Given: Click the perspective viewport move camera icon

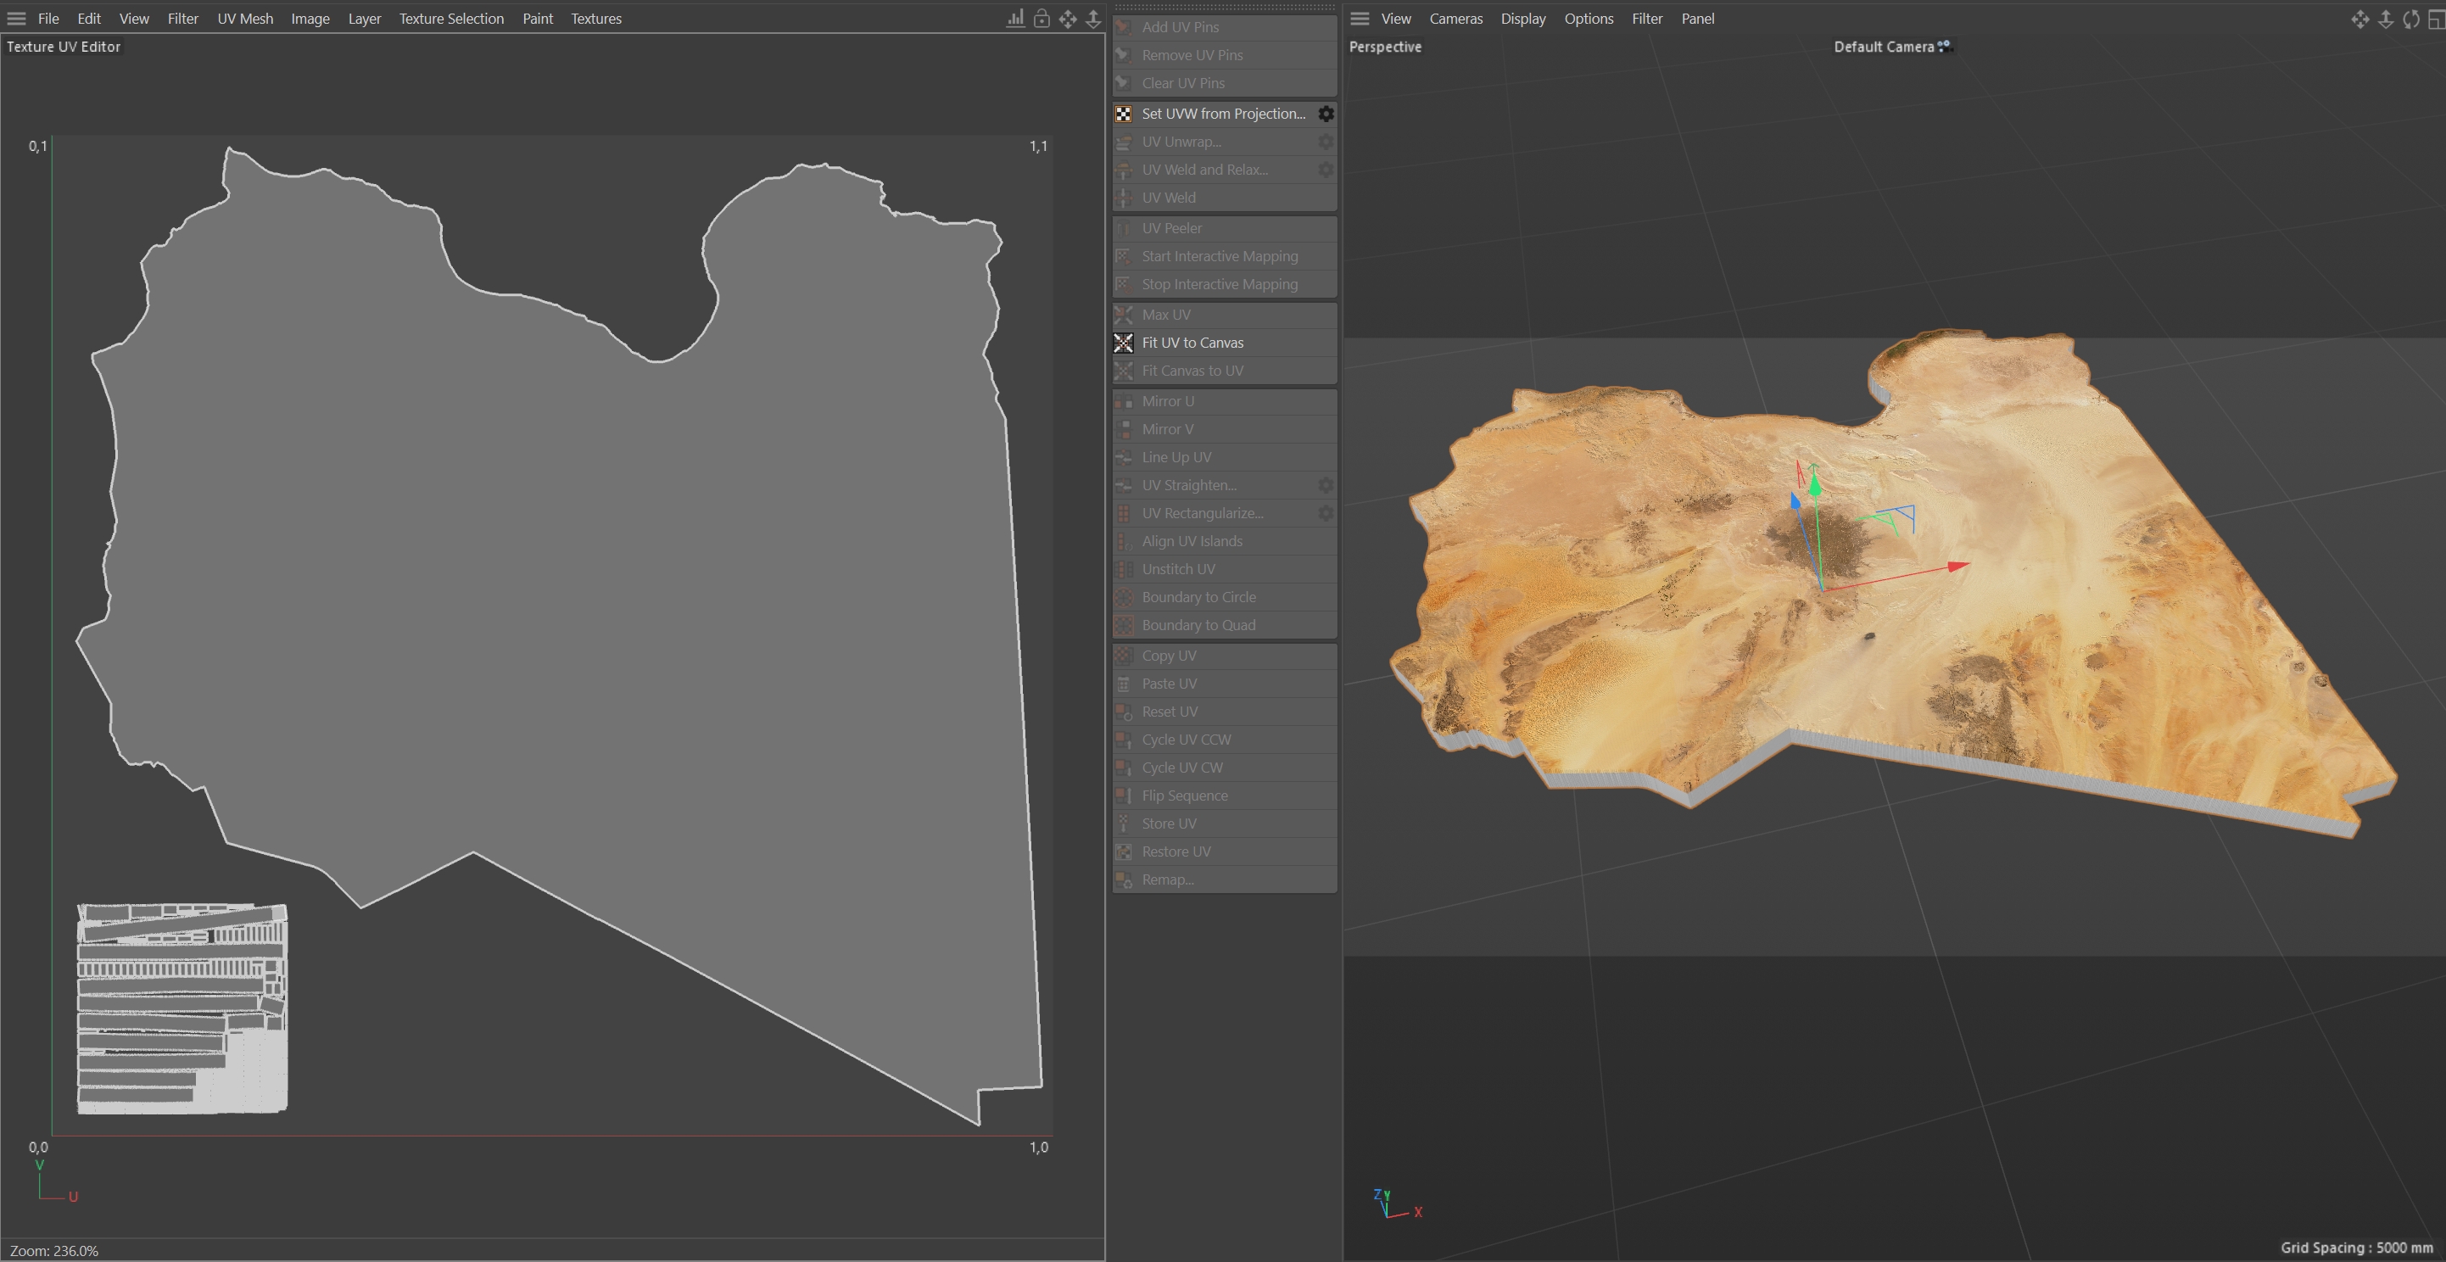Looking at the screenshot, I should point(2359,19).
